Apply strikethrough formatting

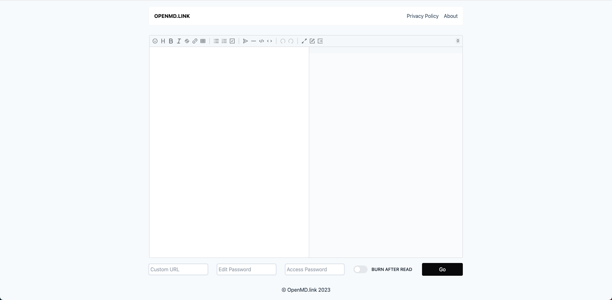click(x=187, y=41)
